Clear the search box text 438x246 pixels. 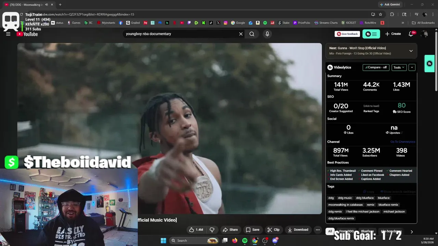(241, 34)
